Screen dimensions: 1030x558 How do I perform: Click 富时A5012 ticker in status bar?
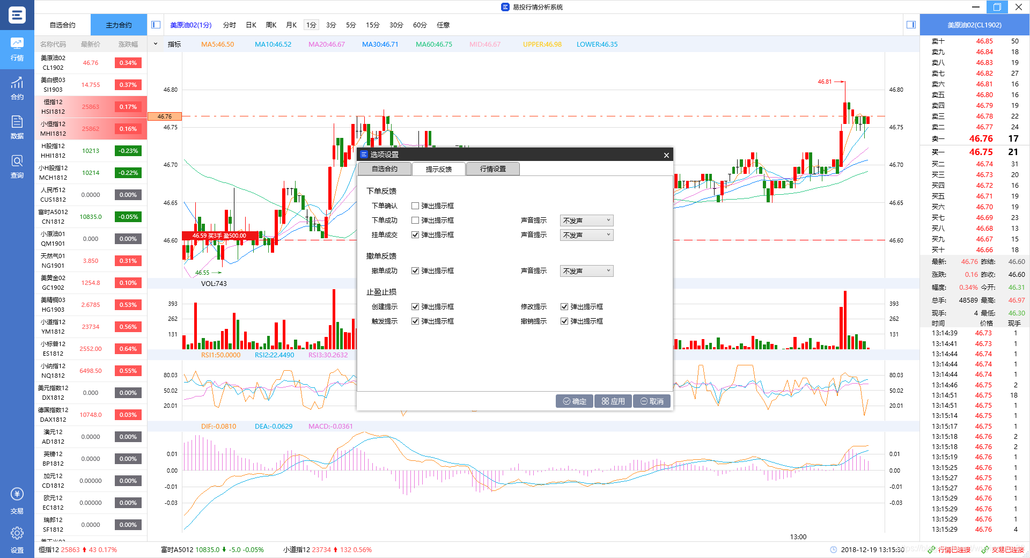click(x=212, y=550)
